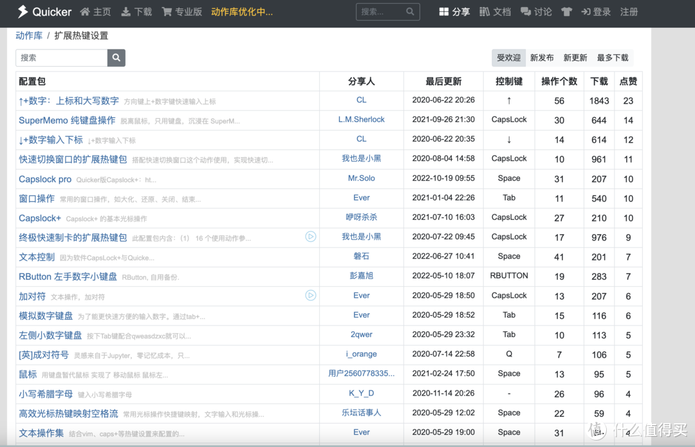Open the 加对符 package
The height and width of the screenshot is (447, 695).
(32, 296)
